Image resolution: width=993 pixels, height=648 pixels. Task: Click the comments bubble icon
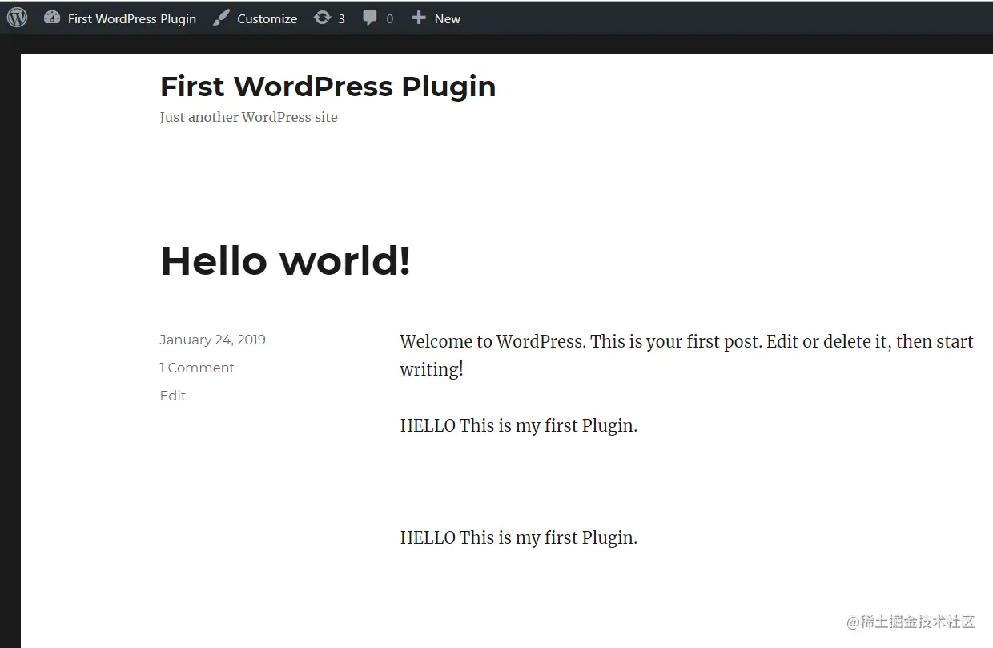(x=370, y=18)
